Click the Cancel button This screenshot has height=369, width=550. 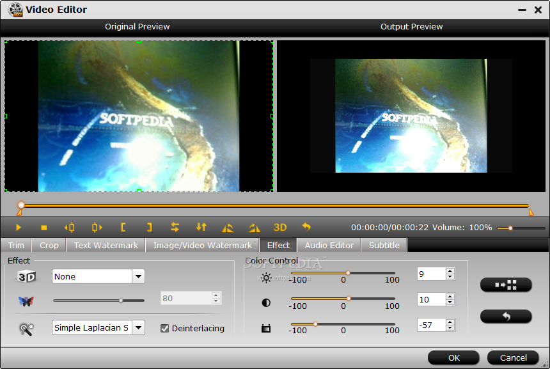(x=513, y=357)
